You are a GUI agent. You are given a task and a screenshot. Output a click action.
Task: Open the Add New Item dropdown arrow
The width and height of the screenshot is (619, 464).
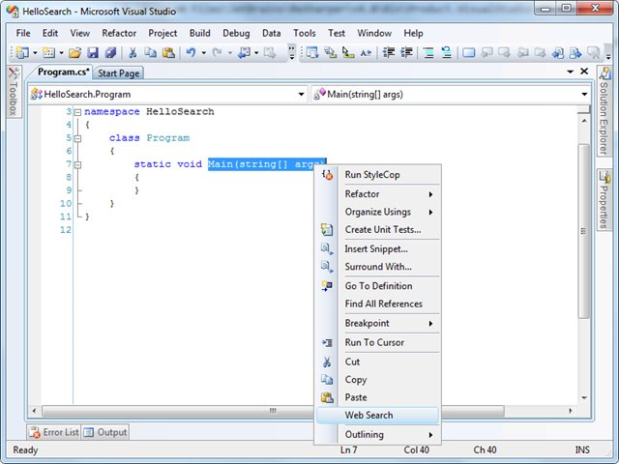[x=62, y=52]
